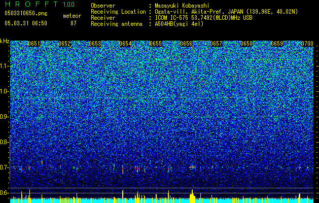Click the 0700 time marker
Image resolution: width=319 pixels, height=203 pixels.
(307, 44)
